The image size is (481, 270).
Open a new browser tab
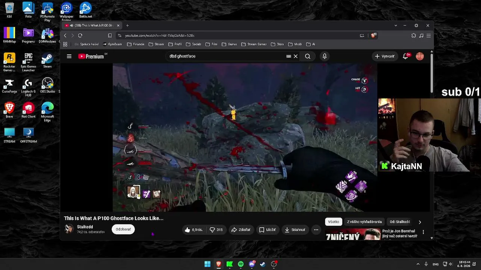(127, 25)
